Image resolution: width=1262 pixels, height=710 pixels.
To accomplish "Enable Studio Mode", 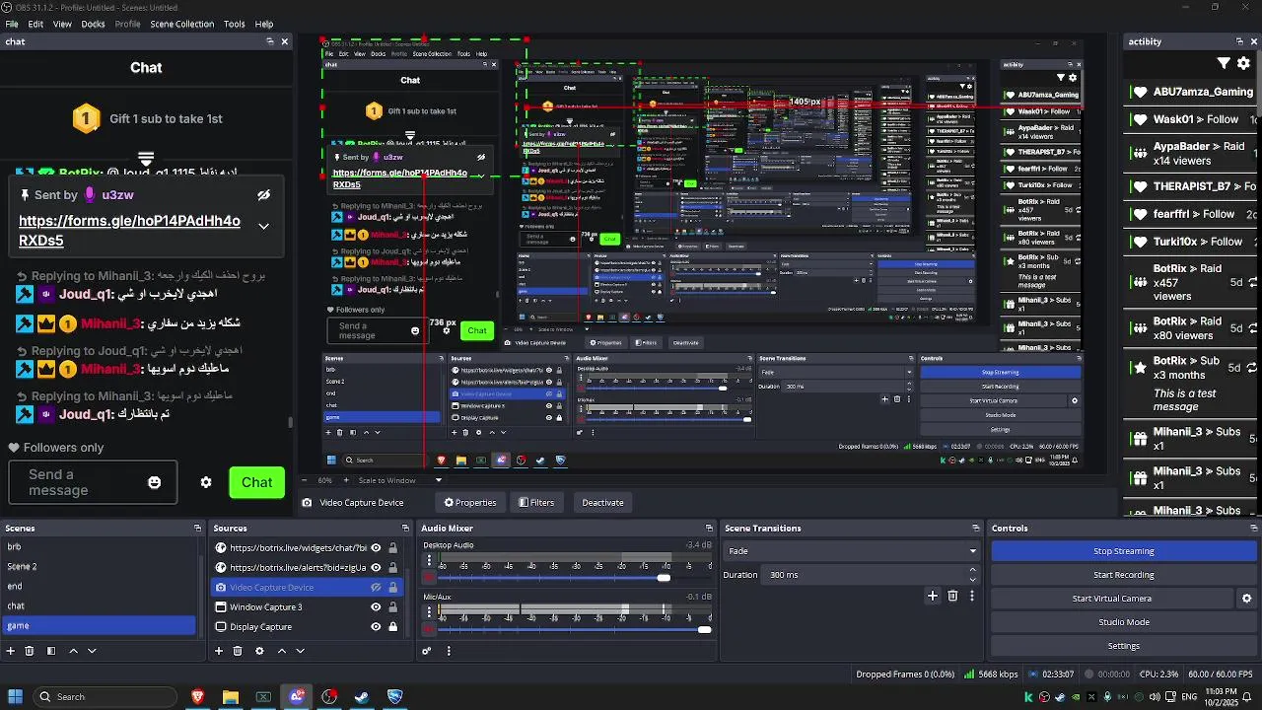I will point(1123,622).
